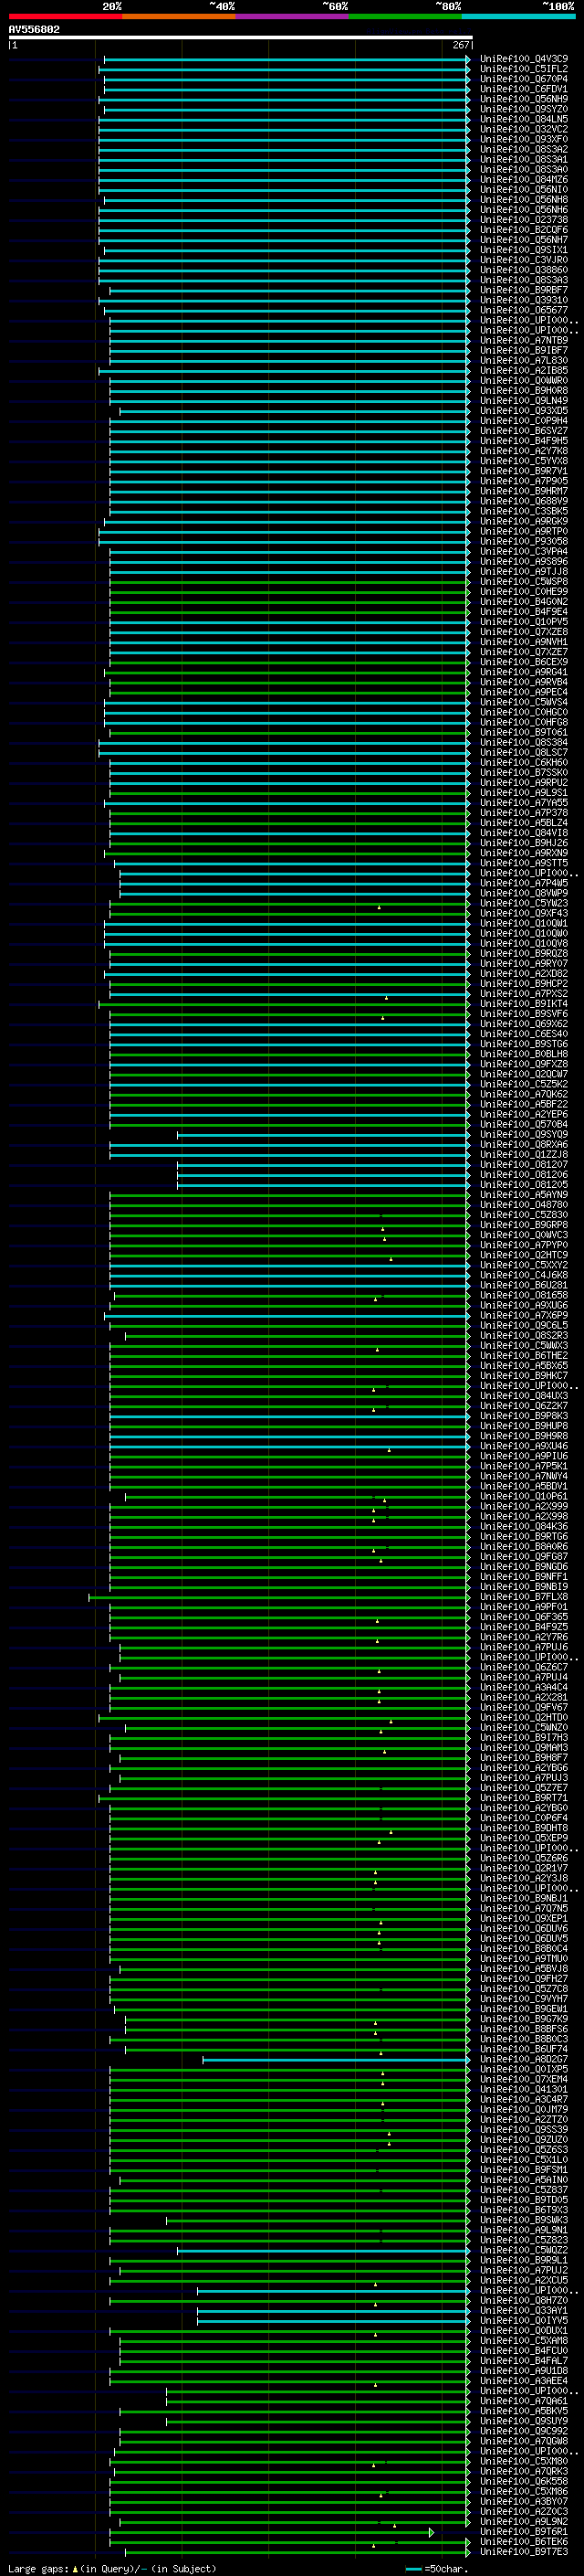Screen dimensions: 584x2576
Task: Select hit label UniRef100_A9XU46
Action: coord(523,1446)
